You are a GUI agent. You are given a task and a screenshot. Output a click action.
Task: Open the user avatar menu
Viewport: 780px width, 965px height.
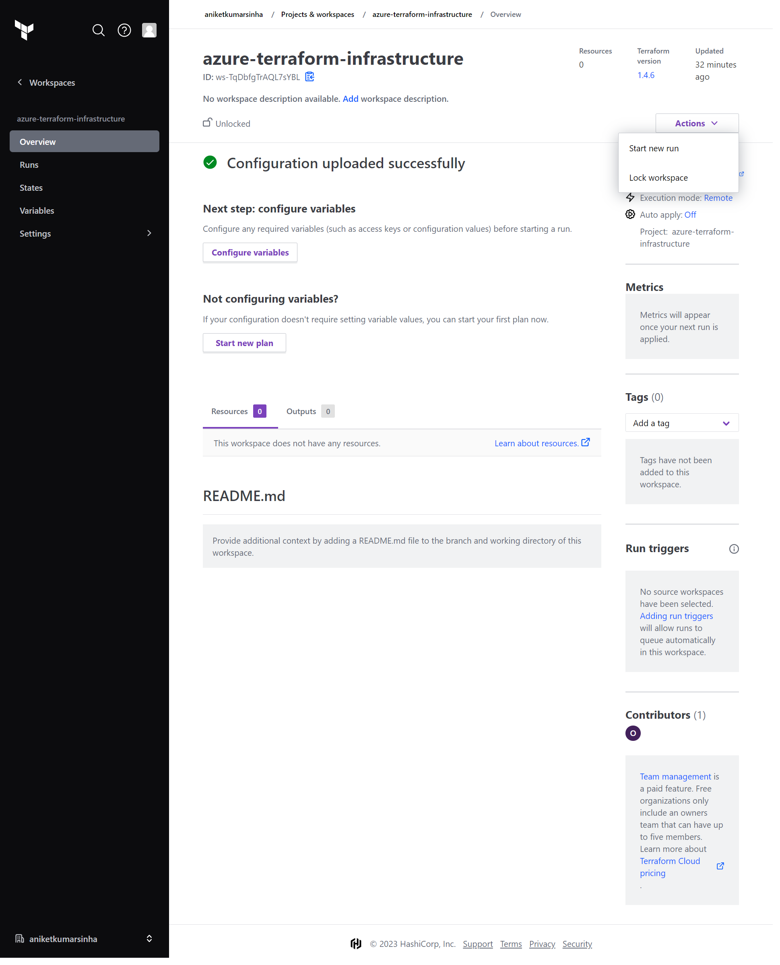click(151, 31)
